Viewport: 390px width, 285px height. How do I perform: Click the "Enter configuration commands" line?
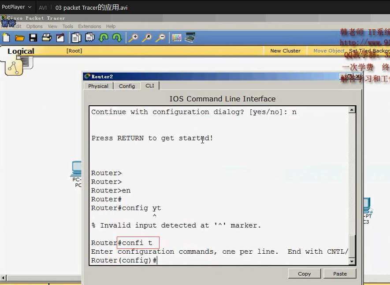[219, 252]
